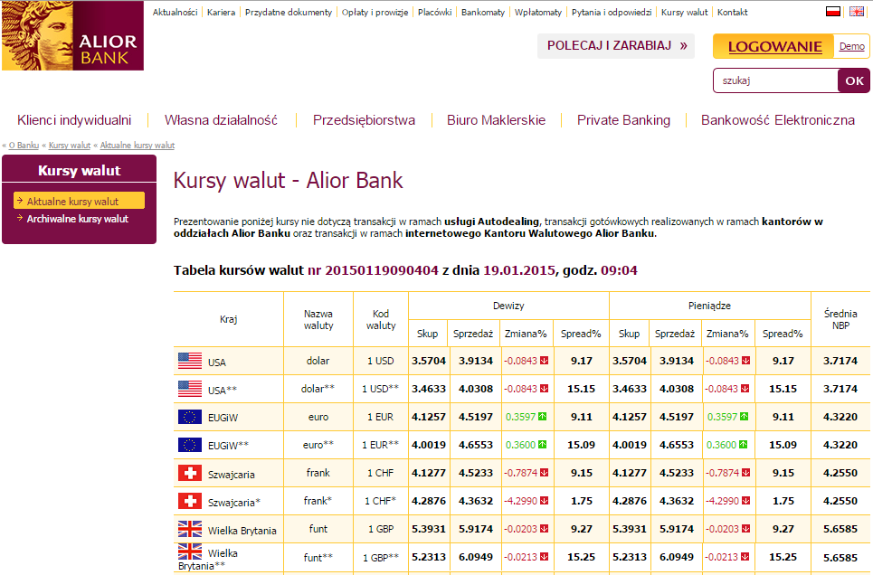Viewport: 873px width, 575px height.
Task: Click the EU flag in EUGiW row
Action: pyautogui.click(x=190, y=417)
